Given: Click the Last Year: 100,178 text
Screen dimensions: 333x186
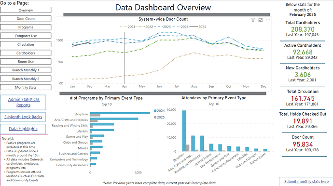Looking at the screenshot, I should (x=303, y=150).
